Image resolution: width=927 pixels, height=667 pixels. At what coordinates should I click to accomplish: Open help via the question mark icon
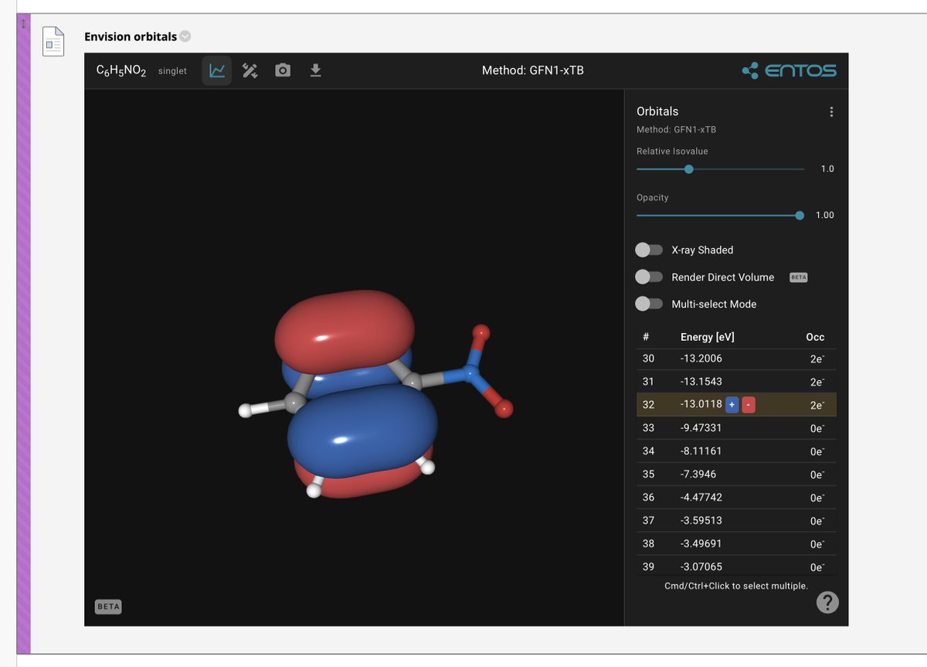[826, 602]
